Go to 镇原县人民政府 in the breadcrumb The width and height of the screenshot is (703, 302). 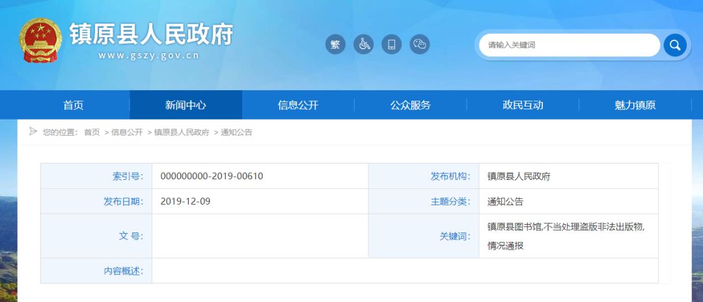tap(182, 132)
